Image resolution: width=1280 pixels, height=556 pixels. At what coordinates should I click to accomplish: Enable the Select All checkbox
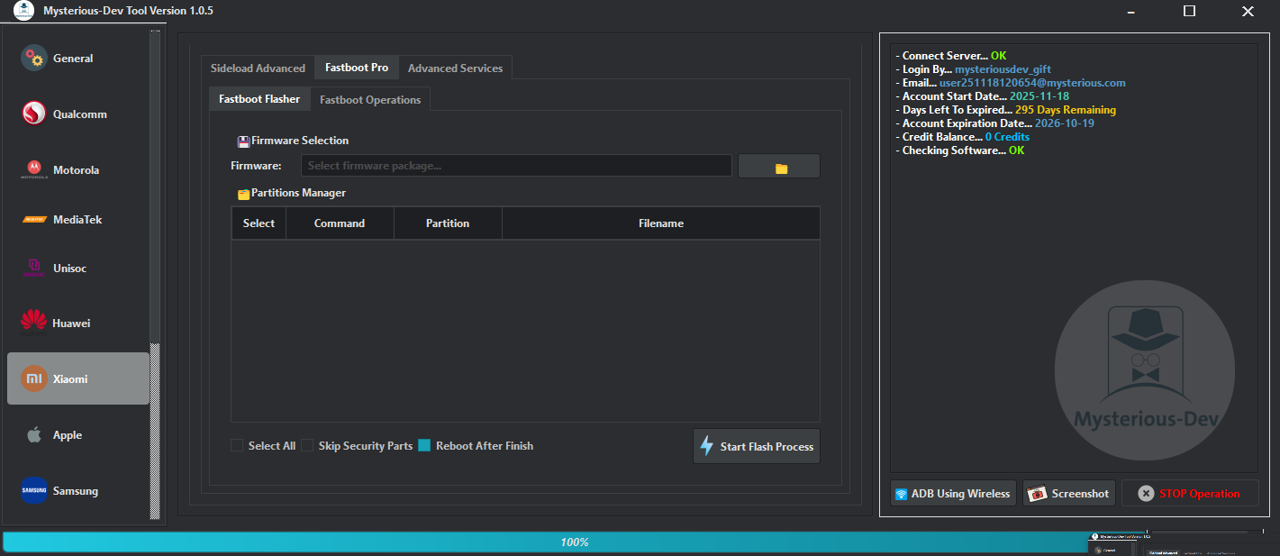[x=236, y=445]
